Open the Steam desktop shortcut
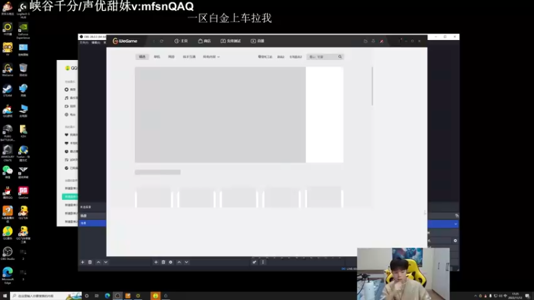 (7, 91)
